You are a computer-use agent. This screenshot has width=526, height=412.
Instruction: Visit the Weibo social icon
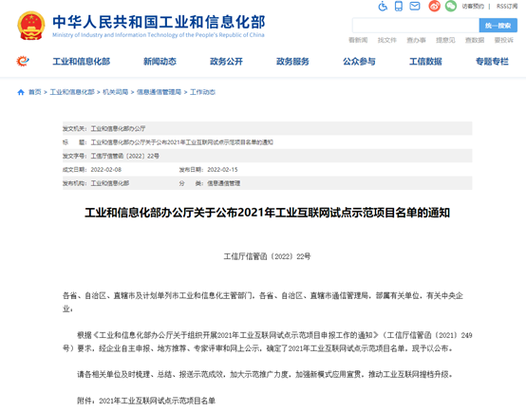pyautogui.click(x=434, y=6)
